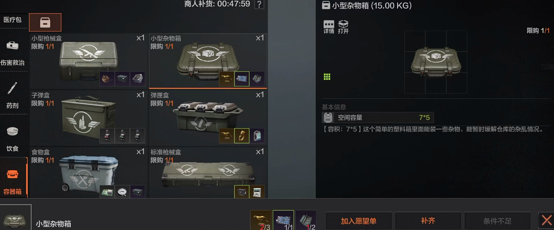Click the green grid size icon
554x230 pixels.
327,77
